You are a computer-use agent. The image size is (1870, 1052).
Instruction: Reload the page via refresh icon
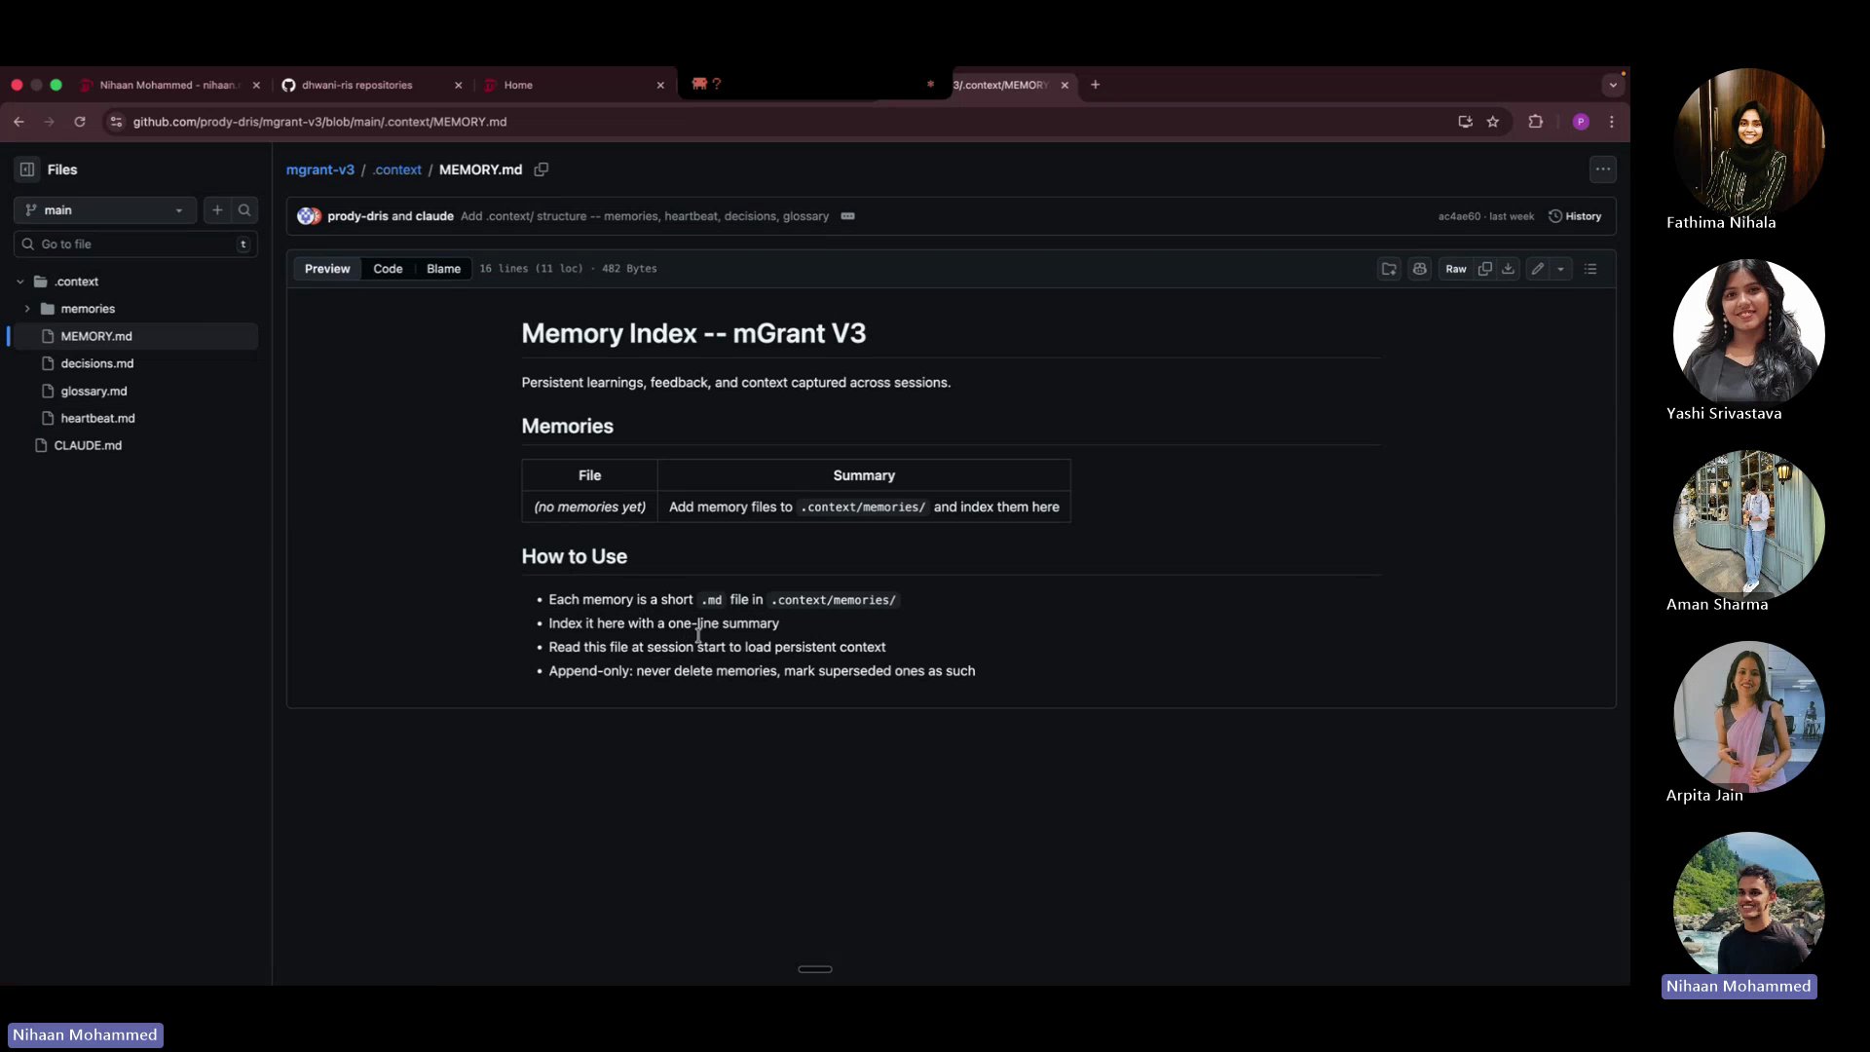pyautogui.click(x=80, y=121)
